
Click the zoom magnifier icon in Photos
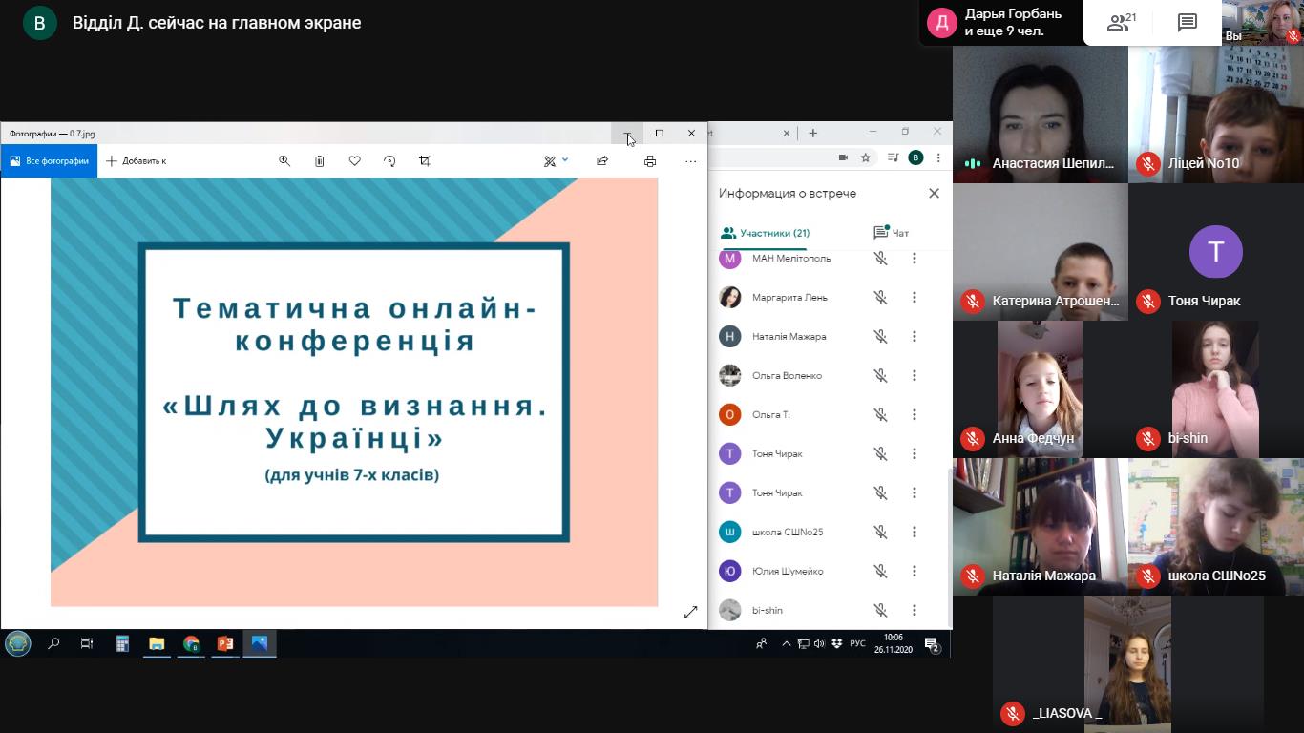pos(284,161)
